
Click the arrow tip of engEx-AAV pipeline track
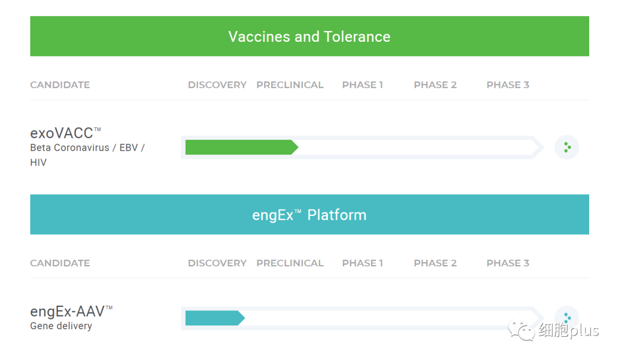(538, 317)
